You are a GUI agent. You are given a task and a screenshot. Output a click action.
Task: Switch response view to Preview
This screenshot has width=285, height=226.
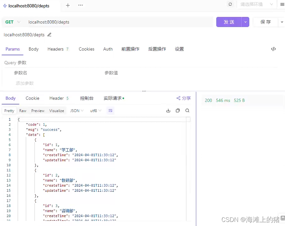(38, 110)
